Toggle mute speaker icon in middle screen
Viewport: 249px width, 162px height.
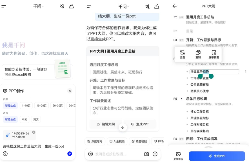tap(147, 6)
